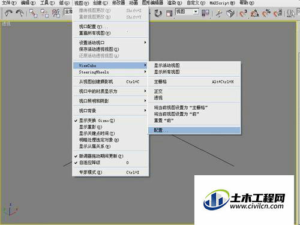Expand the 设置活动视口 submenu
Screen dimensions: 300x225
[x=110, y=43]
